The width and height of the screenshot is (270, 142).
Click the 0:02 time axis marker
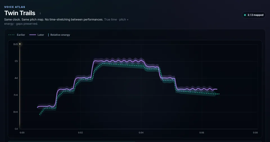pyautogui.click(x=80, y=132)
